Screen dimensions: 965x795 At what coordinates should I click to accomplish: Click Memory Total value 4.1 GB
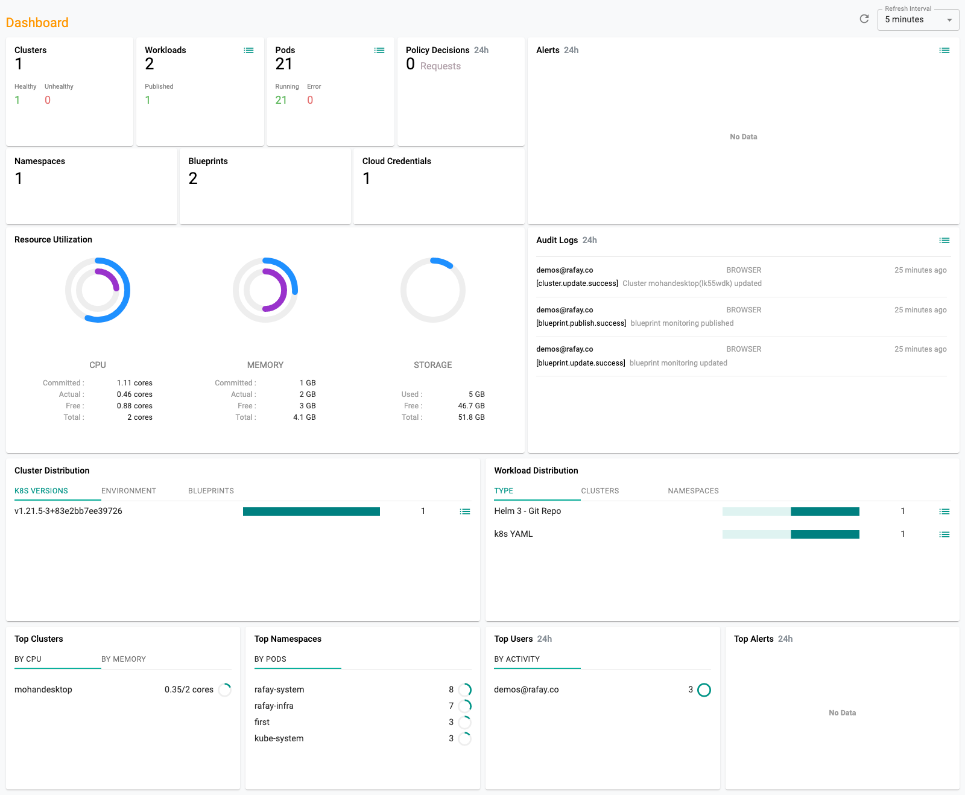[x=304, y=417]
